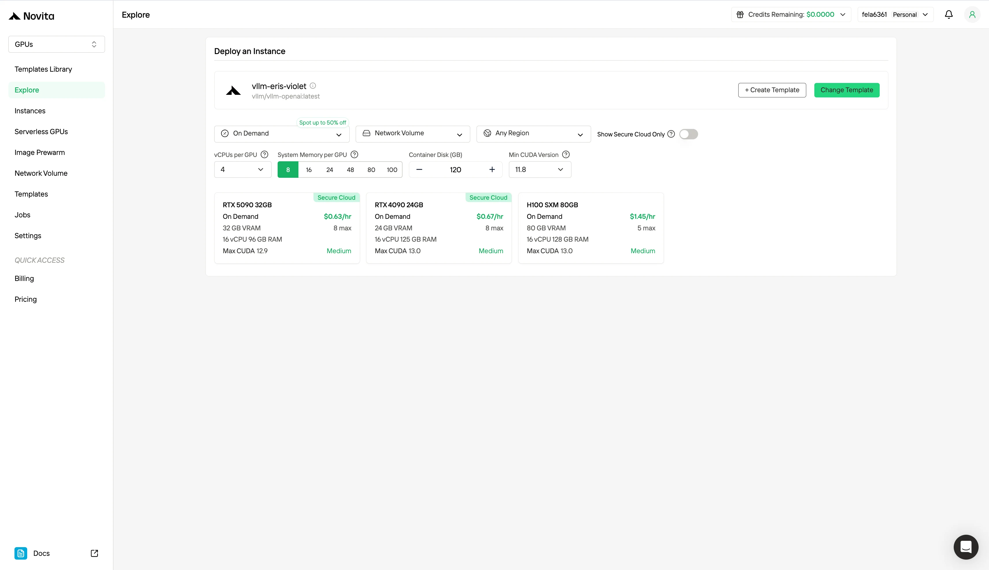Click the Container Disk value field

(x=455, y=169)
